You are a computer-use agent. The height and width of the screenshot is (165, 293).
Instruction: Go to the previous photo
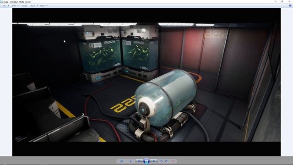click(x=139, y=161)
